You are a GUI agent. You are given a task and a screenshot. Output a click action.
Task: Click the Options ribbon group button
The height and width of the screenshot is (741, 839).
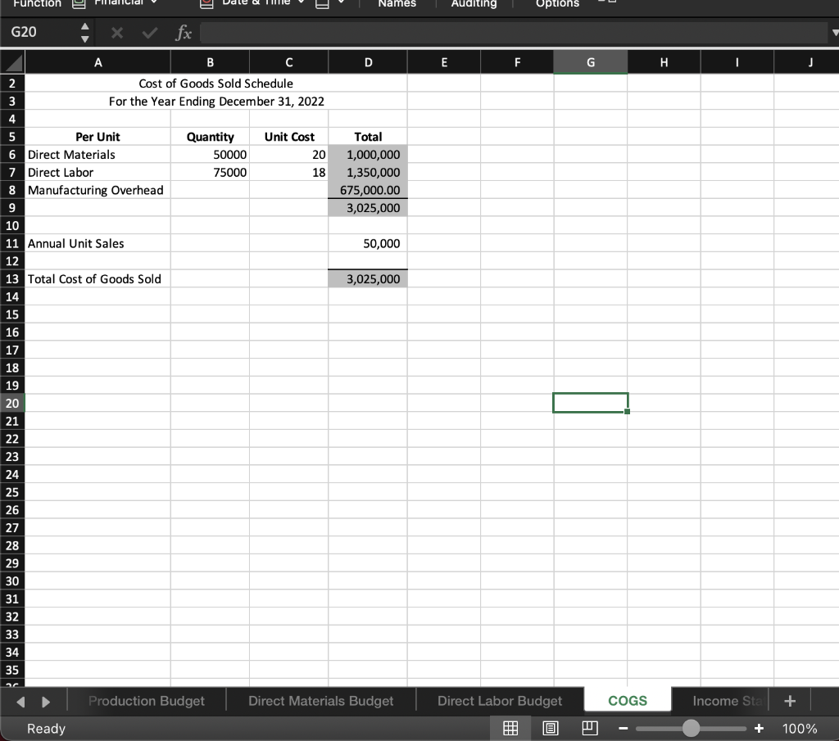click(x=557, y=4)
